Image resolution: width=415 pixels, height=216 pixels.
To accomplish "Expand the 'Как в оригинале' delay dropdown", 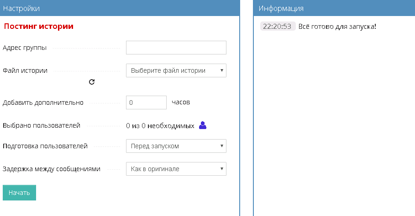I will click(176, 169).
